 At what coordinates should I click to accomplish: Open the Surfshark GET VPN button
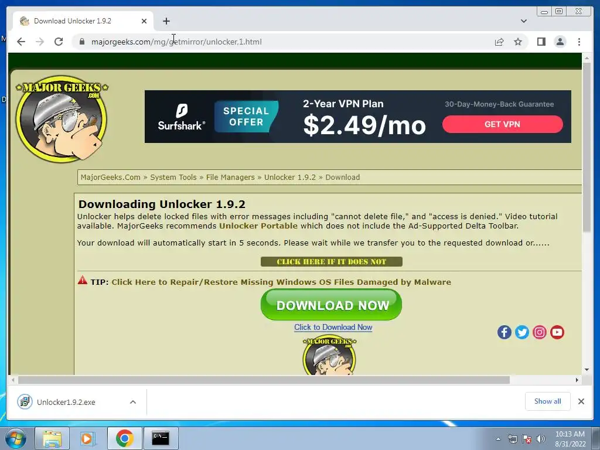coord(502,124)
